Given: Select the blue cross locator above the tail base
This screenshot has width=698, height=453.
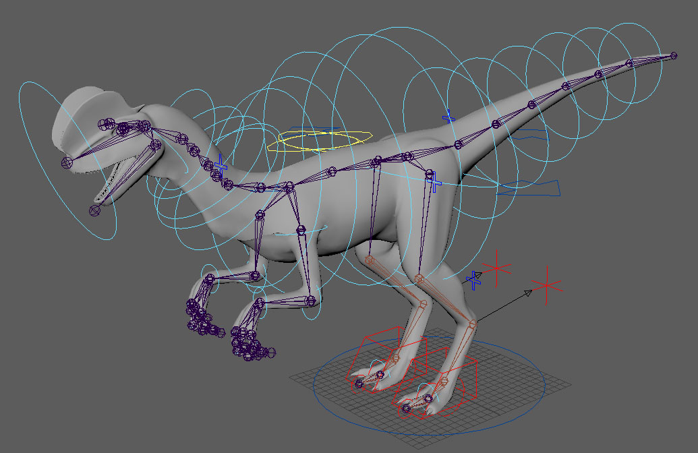Looking at the screenshot, I should pyautogui.click(x=448, y=118).
